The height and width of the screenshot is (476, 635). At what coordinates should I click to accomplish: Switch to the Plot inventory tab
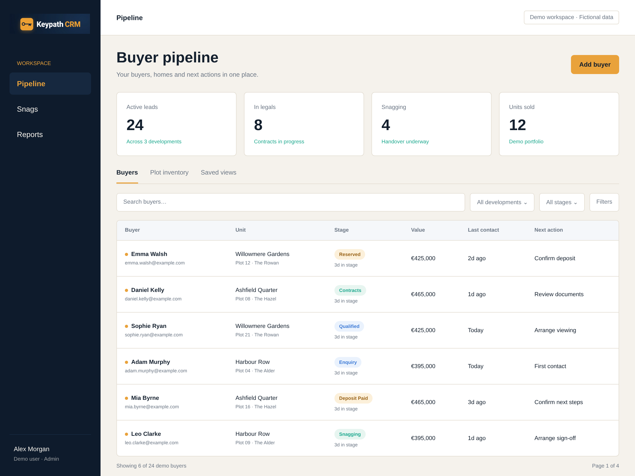click(169, 172)
